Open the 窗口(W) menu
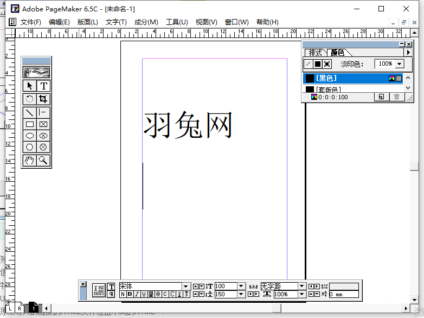Image resolution: width=424 pixels, height=318 pixels. pyautogui.click(x=236, y=22)
